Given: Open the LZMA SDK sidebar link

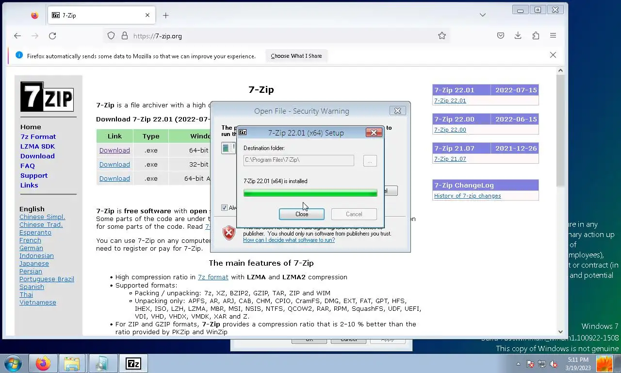Looking at the screenshot, I should point(37,146).
